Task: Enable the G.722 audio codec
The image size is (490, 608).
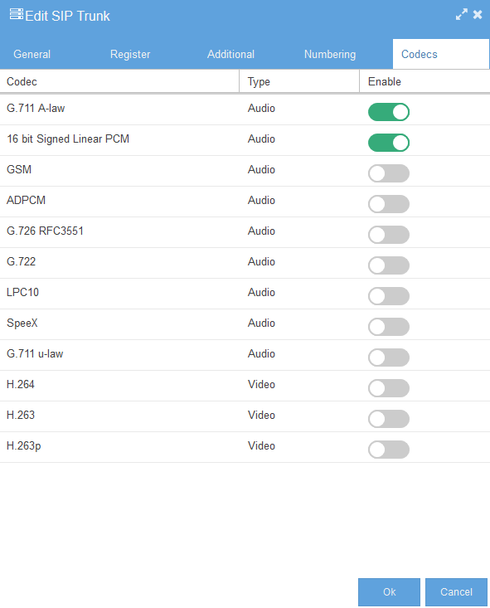Action: click(x=388, y=265)
